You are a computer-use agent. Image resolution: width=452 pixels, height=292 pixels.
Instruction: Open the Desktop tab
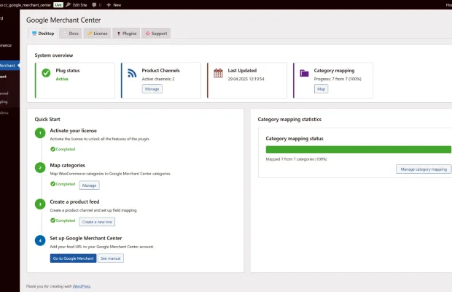tap(43, 34)
